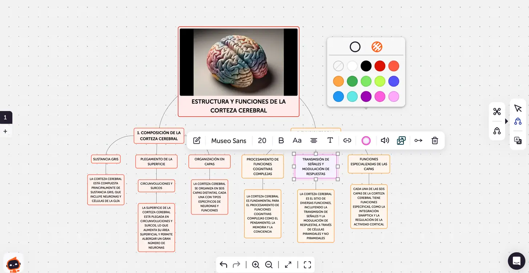
Task: Delete the selected node with the trash icon
Action: (434, 140)
